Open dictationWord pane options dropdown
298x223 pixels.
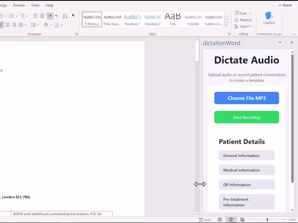(280, 42)
